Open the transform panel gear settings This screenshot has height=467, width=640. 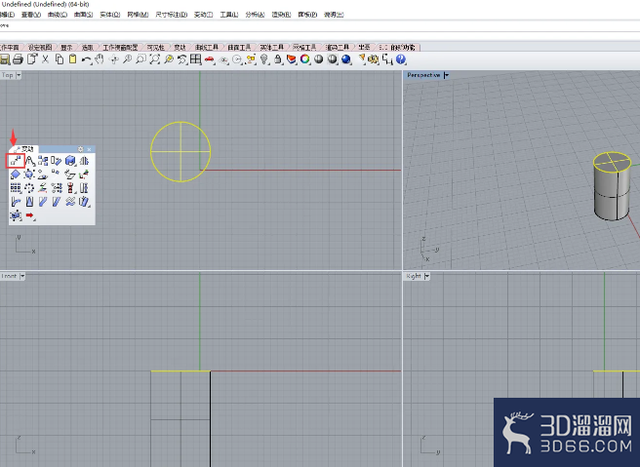click(x=80, y=149)
